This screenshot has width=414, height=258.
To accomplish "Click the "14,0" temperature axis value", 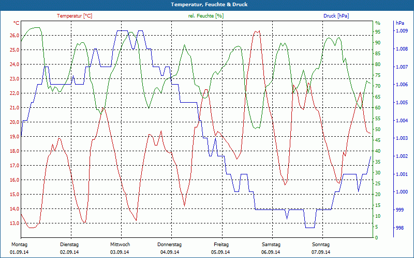I will pos(14,209).
